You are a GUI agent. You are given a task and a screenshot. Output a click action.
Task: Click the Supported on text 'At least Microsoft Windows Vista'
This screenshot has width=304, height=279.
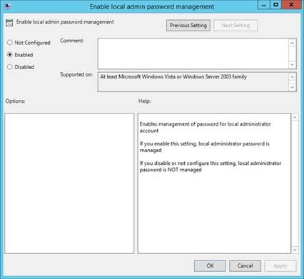138,76
